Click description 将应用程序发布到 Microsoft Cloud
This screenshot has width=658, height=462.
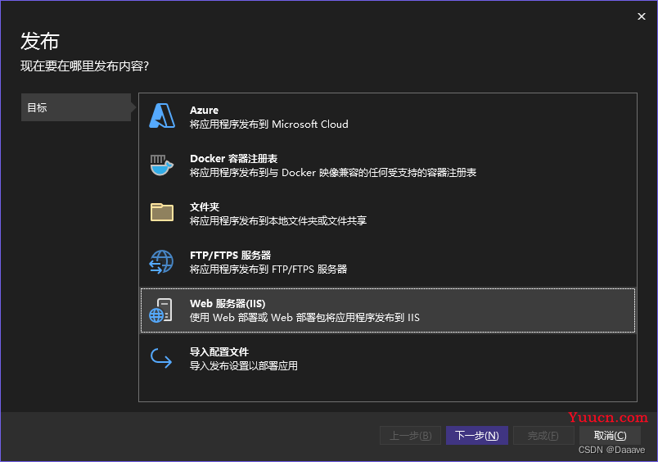(269, 125)
